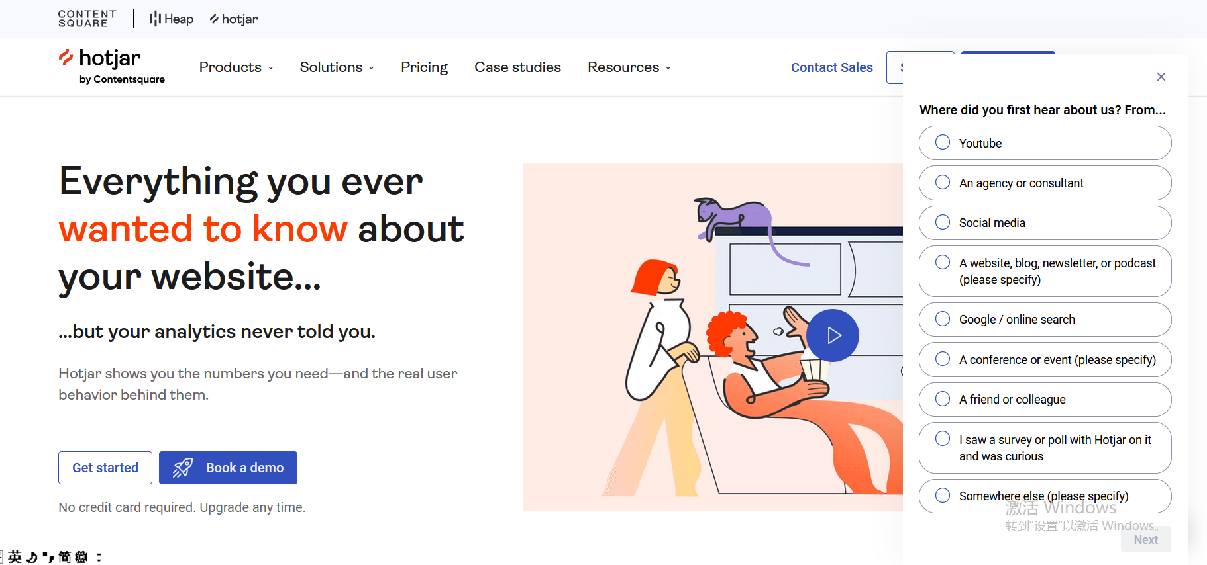Screen dimensions: 1207x565
Task: Click the Book a demo button
Action: click(228, 468)
